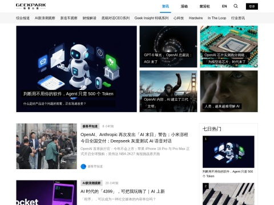The width and height of the screenshot is (274, 205).
Task: Select Hardwire category
Action: [196, 18]
